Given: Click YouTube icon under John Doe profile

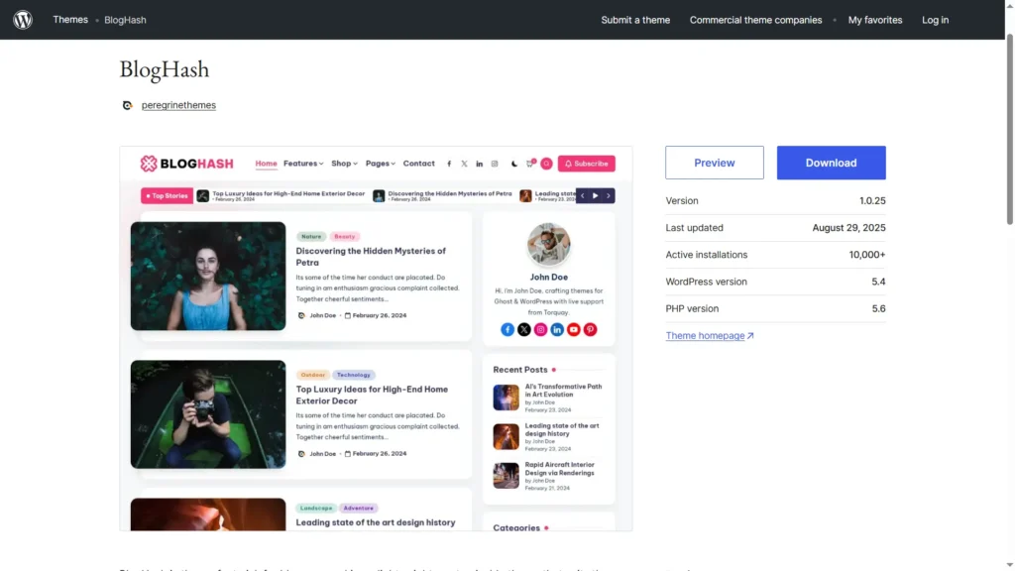Looking at the screenshot, I should point(574,329).
